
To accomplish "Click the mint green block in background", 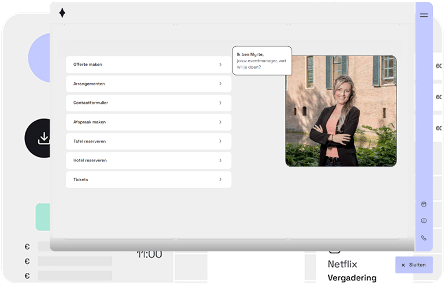I will 43,217.
